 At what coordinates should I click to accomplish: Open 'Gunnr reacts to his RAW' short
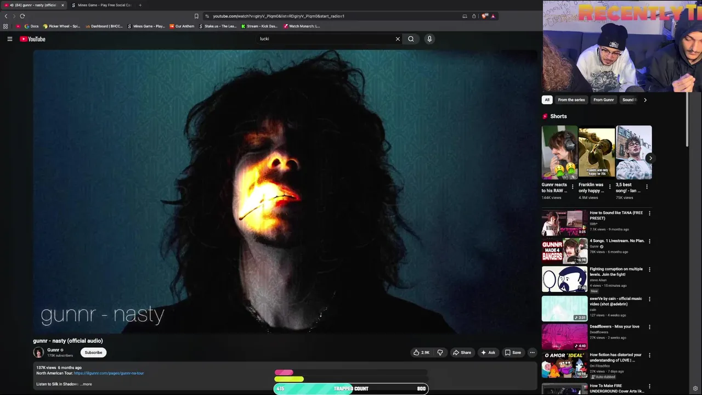[x=559, y=153]
